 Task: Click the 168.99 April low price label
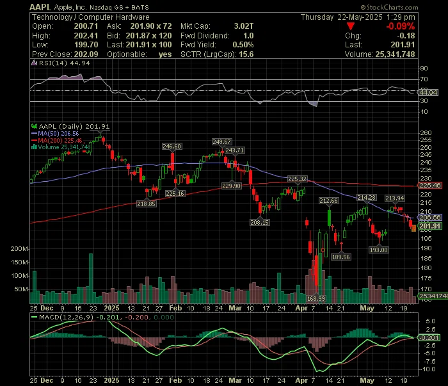point(316,298)
